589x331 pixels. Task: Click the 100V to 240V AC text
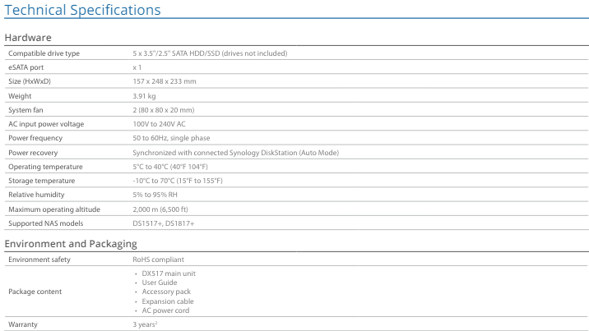[x=159, y=124]
